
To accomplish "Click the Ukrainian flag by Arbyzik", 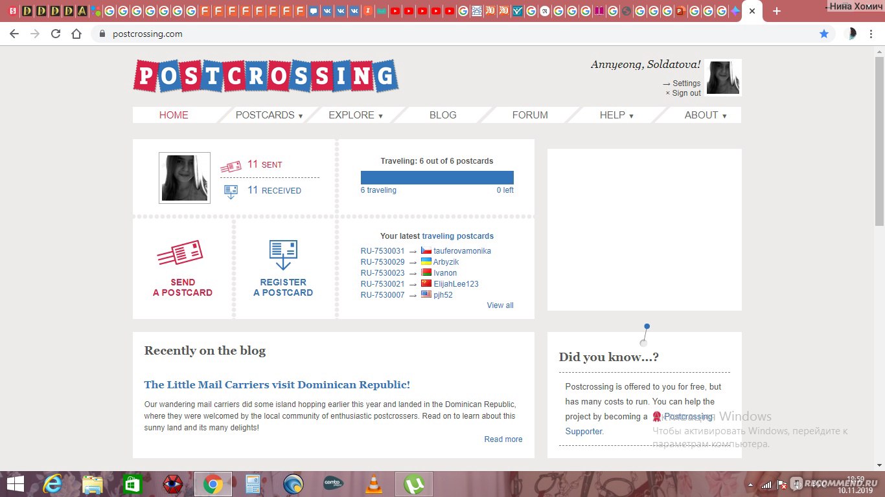I will 426,261.
